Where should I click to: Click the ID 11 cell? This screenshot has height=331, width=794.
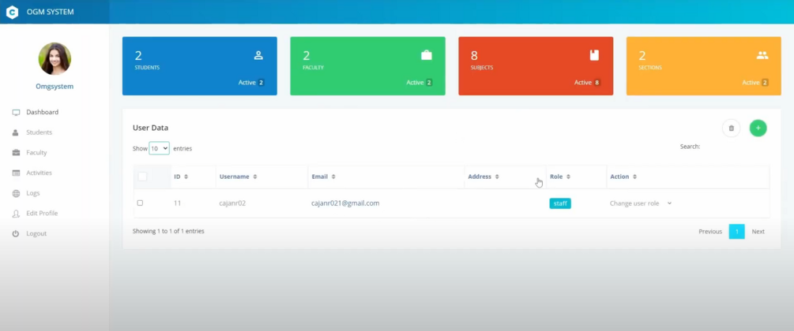[x=177, y=203]
